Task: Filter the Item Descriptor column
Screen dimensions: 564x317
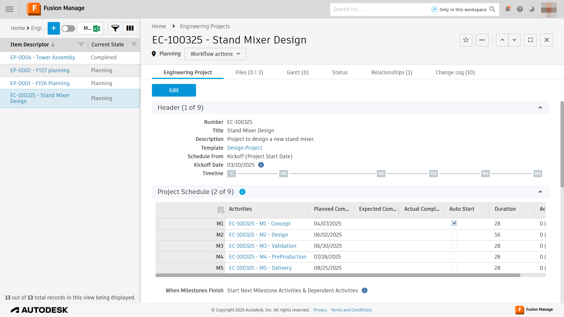Action: tap(81, 44)
